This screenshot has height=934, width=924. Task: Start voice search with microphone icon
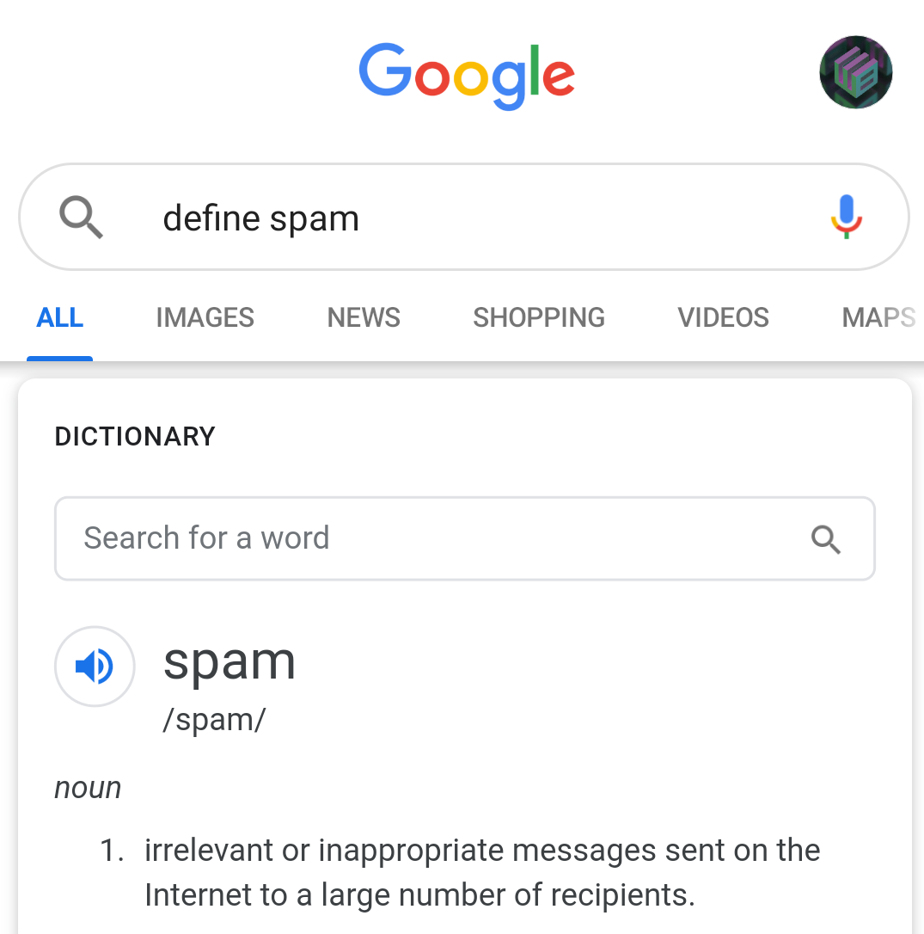pyautogui.click(x=846, y=217)
